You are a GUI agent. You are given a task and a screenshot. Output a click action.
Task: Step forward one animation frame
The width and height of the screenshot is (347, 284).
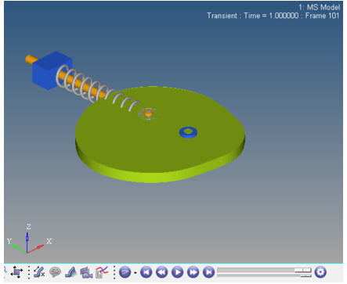click(x=193, y=272)
